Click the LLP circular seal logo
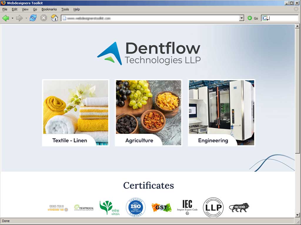This screenshot has height=225, width=301. [213, 207]
